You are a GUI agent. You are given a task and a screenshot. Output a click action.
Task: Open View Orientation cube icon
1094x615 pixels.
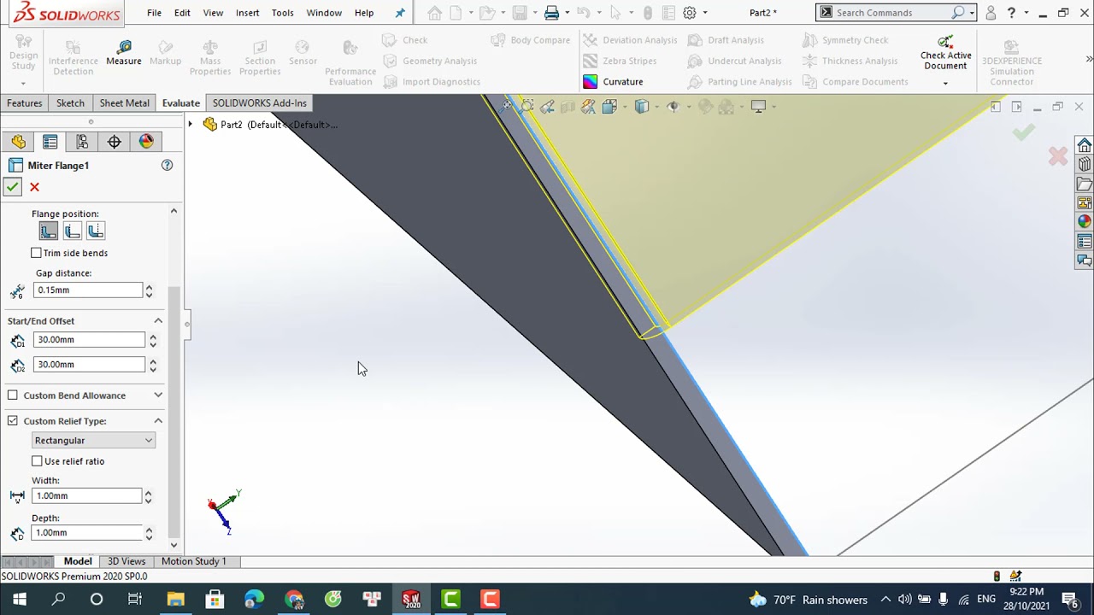pos(609,107)
